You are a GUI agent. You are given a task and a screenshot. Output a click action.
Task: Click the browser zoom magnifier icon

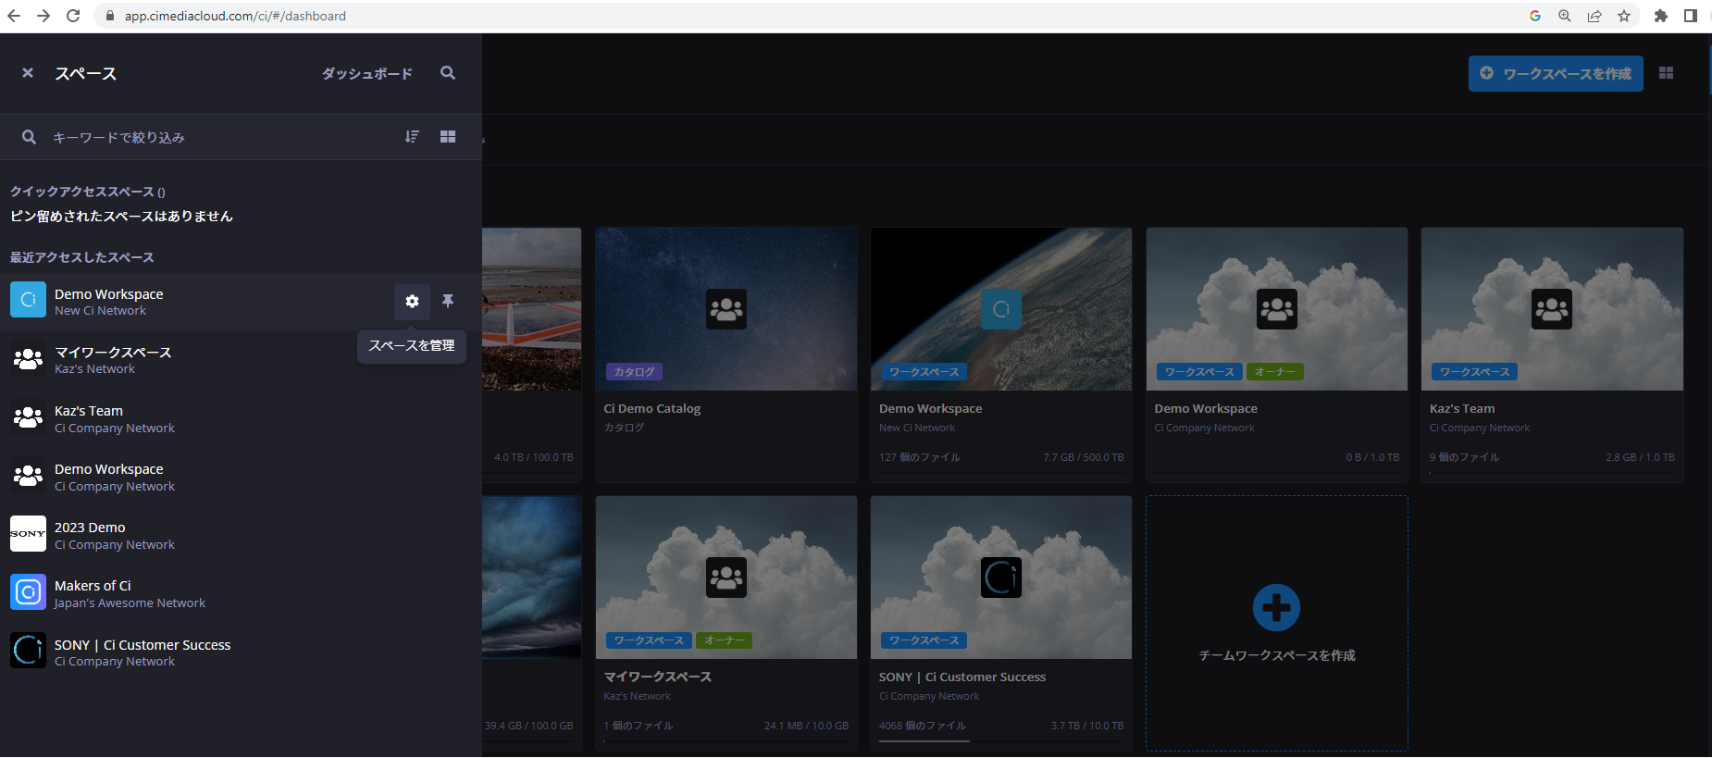1565,16
